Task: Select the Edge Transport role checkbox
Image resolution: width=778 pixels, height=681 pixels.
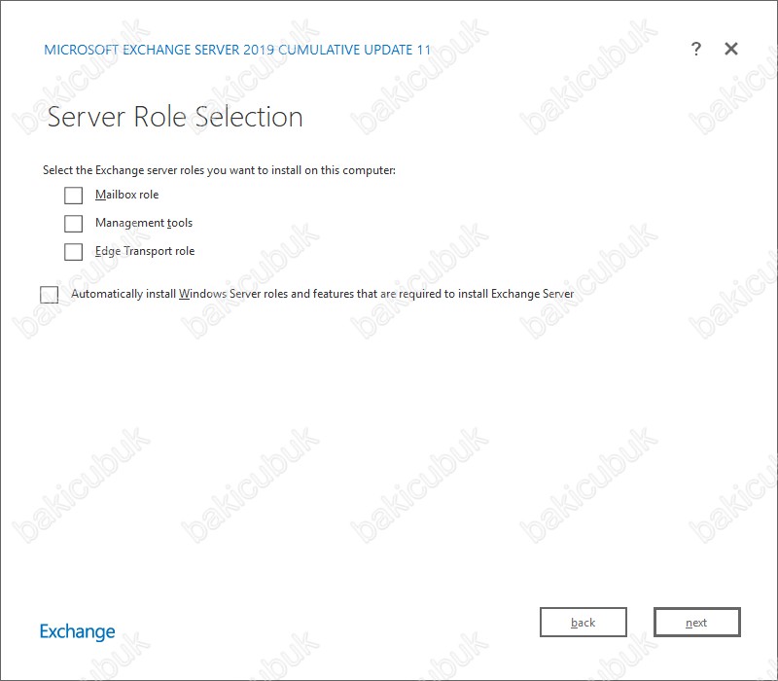Action: click(74, 252)
